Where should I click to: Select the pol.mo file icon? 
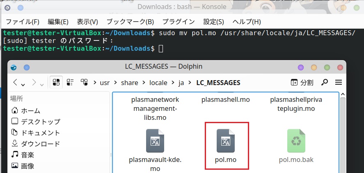226,142
